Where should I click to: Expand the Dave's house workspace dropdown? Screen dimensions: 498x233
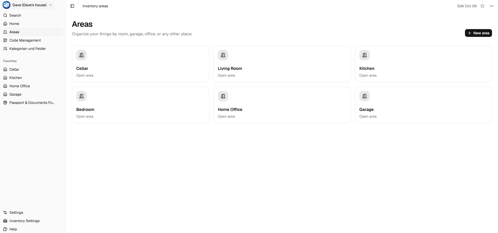click(28, 5)
